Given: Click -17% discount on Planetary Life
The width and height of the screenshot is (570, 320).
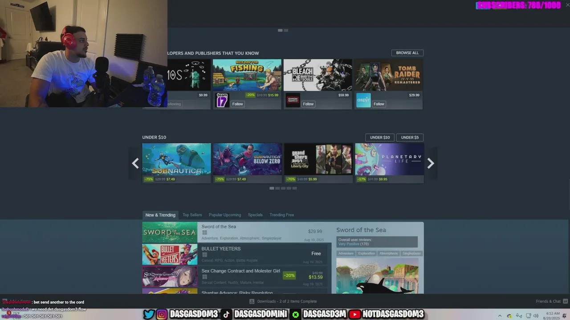Looking at the screenshot, I should [361, 179].
